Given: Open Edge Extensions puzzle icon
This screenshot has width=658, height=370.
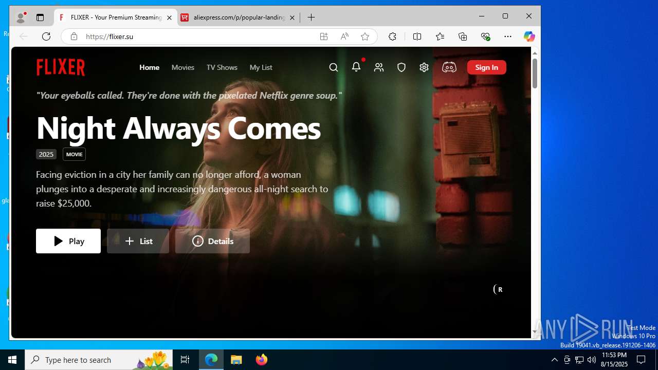Looking at the screenshot, I should [392, 36].
